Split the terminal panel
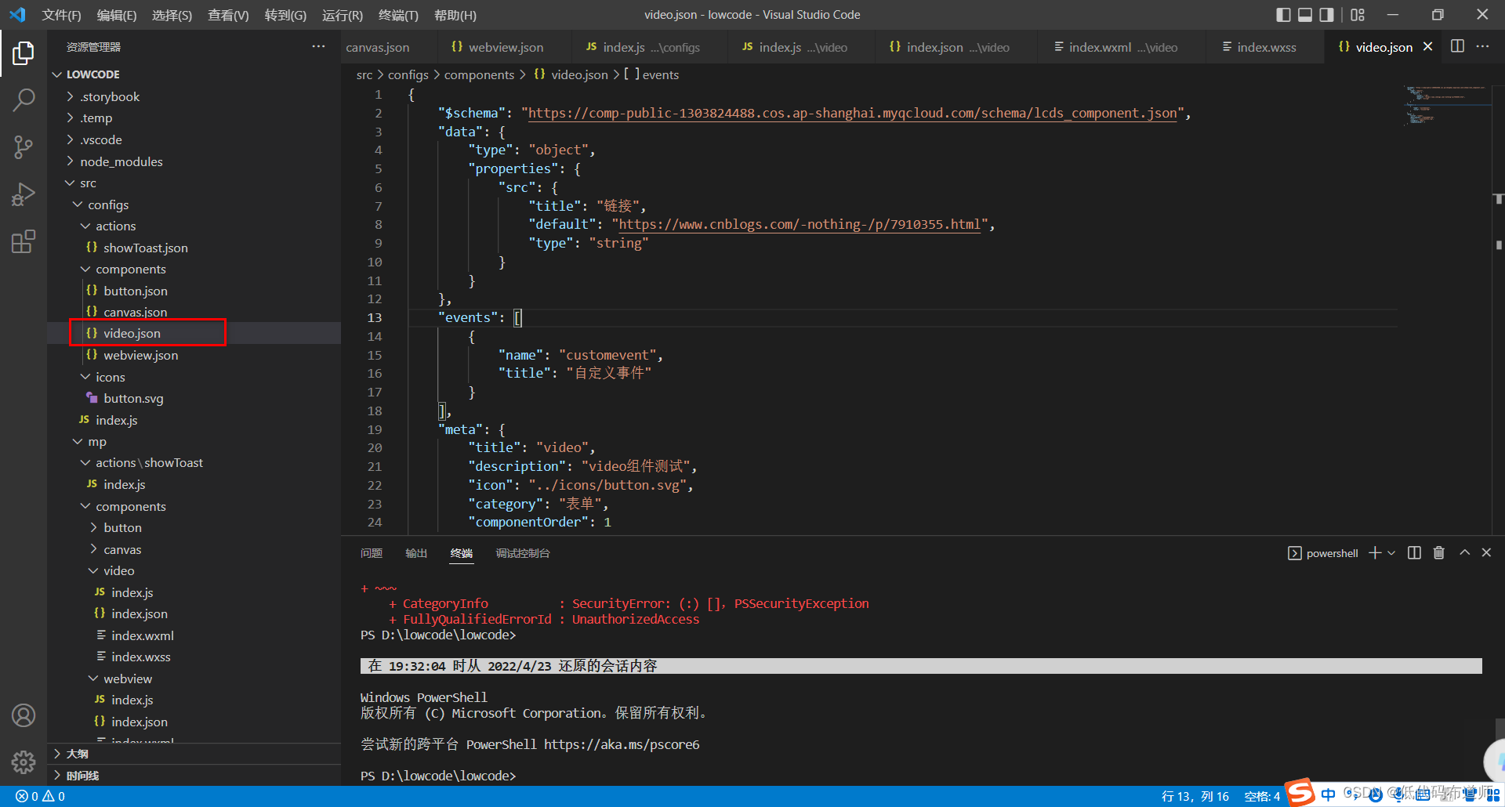Image resolution: width=1505 pixels, height=807 pixels. [1414, 553]
